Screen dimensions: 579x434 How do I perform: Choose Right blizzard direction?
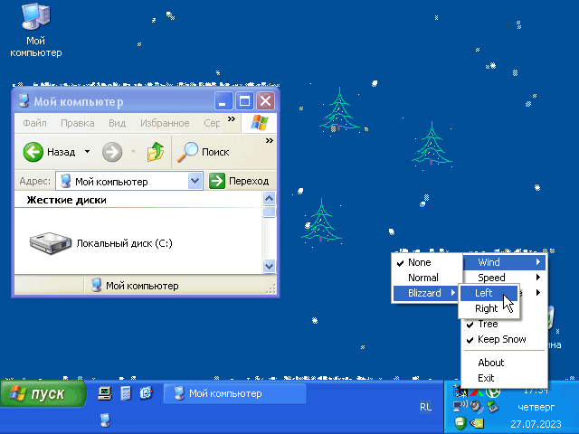(489, 308)
